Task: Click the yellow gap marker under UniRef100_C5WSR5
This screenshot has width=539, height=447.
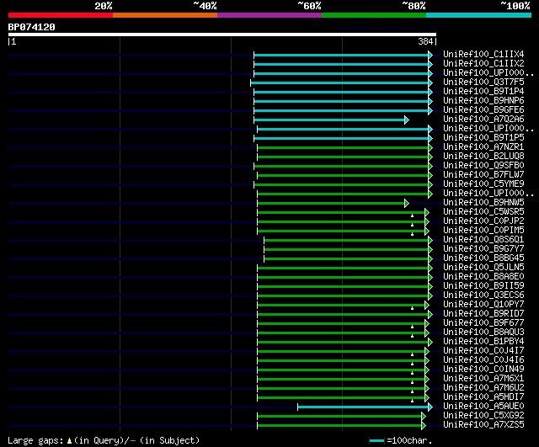Action: coord(412,216)
